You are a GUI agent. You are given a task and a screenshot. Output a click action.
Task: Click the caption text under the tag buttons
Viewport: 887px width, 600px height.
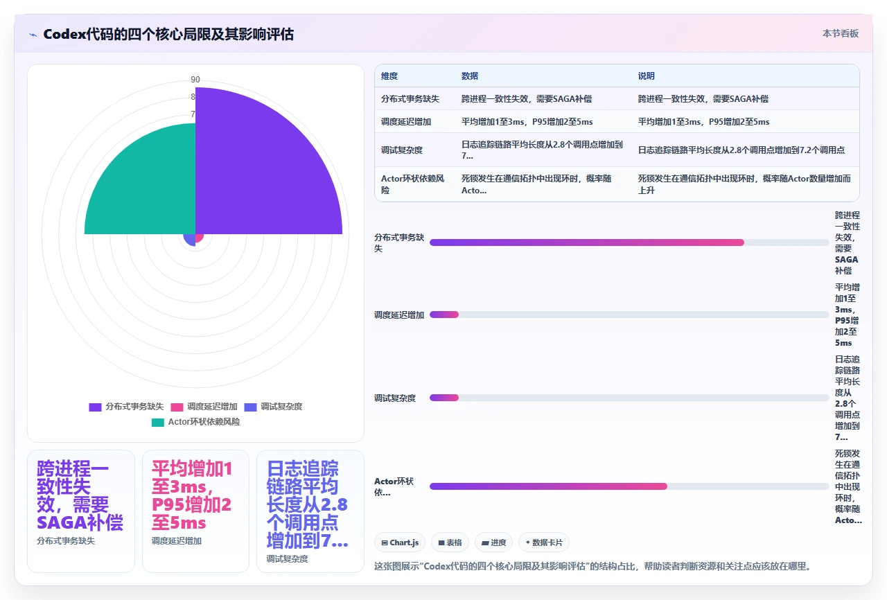pyautogui.click(x=592, y=566)
